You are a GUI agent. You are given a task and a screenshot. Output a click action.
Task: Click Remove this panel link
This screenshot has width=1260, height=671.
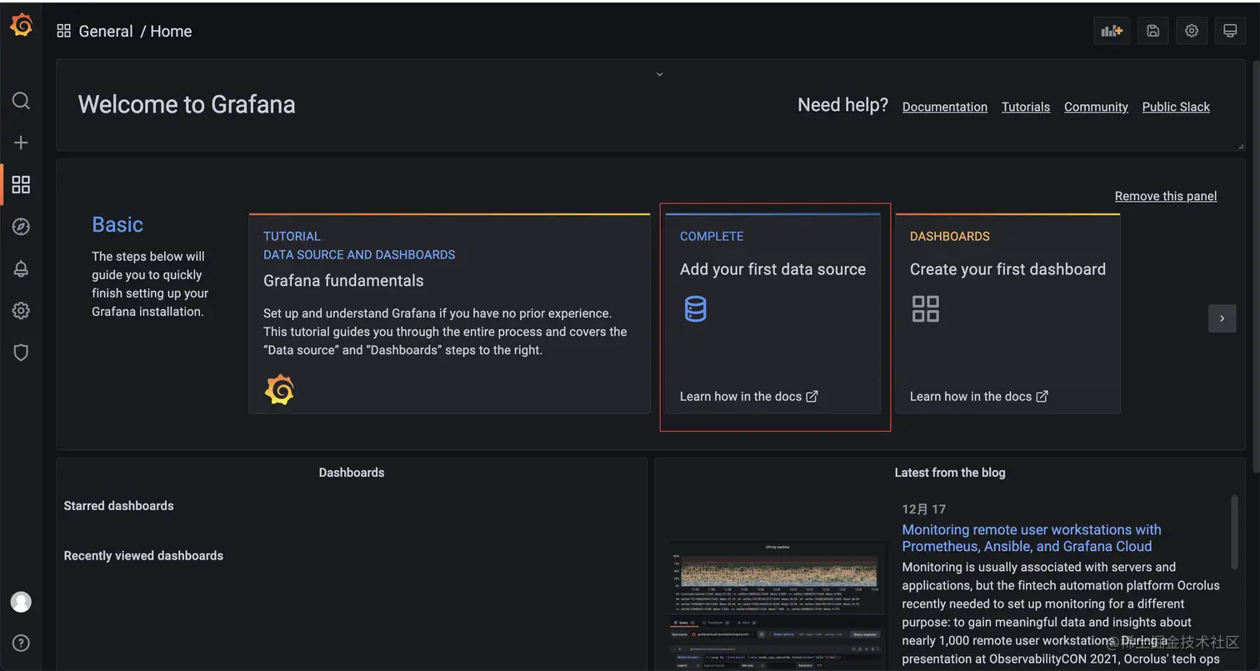click(x=1165, y=196)
